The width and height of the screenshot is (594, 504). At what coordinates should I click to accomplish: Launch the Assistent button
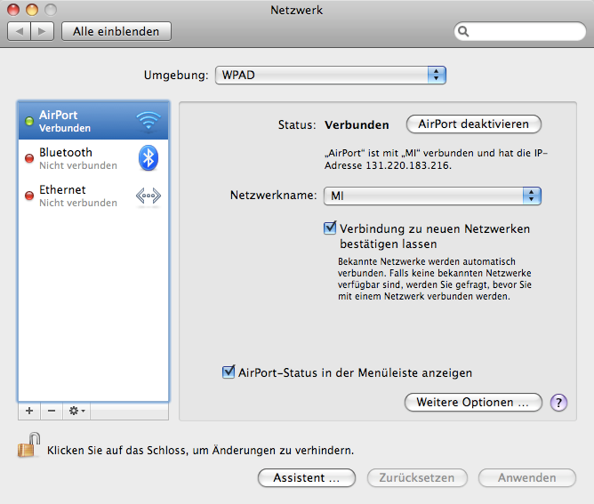pos(307,478)
